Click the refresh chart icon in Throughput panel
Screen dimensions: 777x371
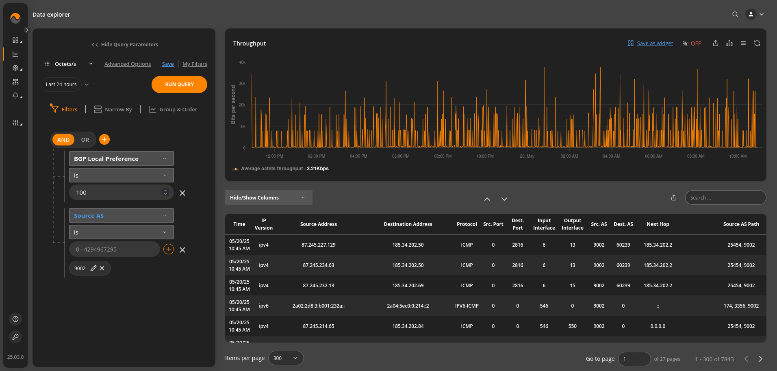pos(757,43)
